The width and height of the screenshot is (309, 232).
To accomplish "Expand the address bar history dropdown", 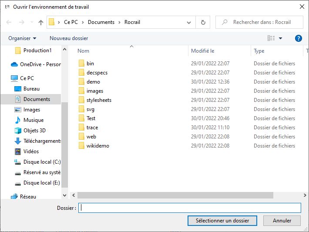I will click(x=189, y=23).
